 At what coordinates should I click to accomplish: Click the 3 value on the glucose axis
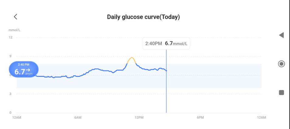click(10, 94)
